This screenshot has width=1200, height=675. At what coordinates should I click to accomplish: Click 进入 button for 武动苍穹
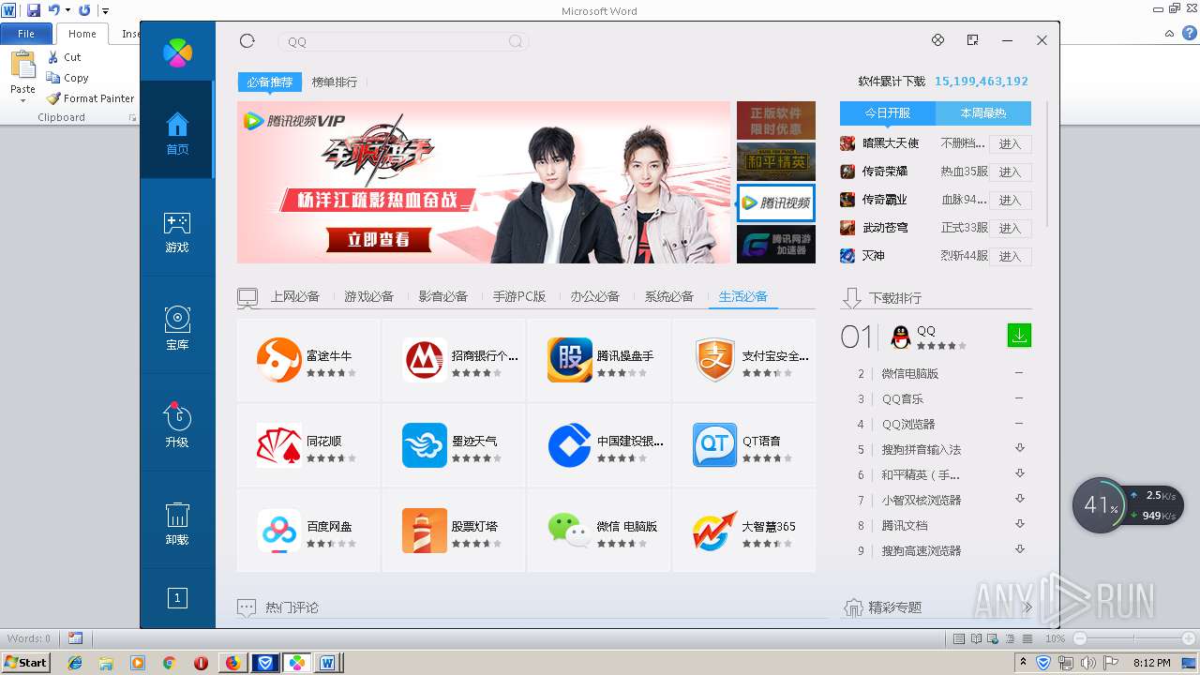tap(1010, 228)
